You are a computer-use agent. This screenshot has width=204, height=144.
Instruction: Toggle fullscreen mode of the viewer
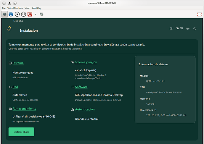[199, 14]
